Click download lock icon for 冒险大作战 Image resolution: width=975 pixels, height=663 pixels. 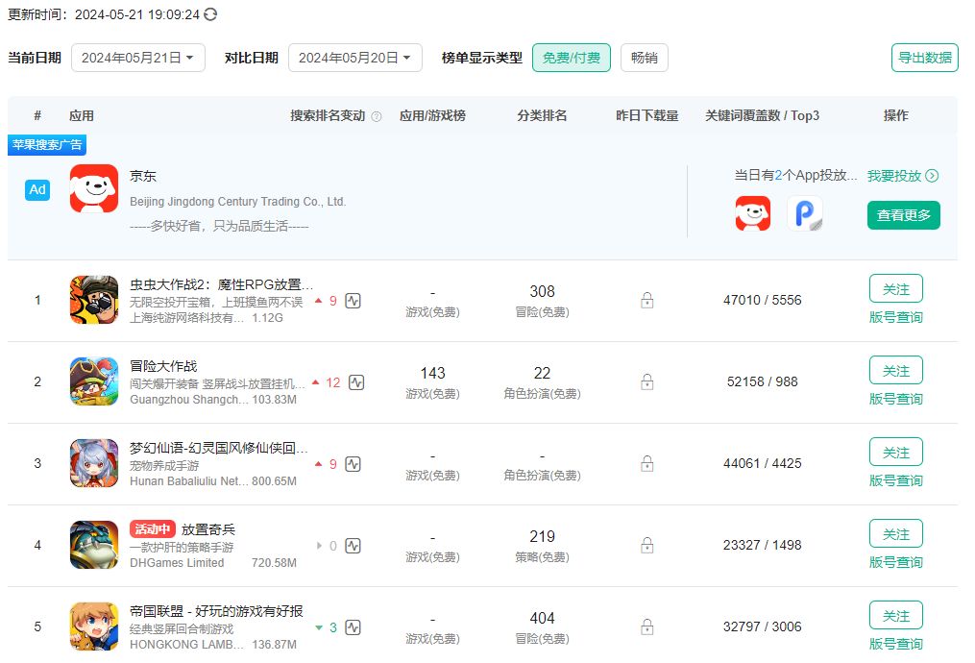tap(647, 381)
